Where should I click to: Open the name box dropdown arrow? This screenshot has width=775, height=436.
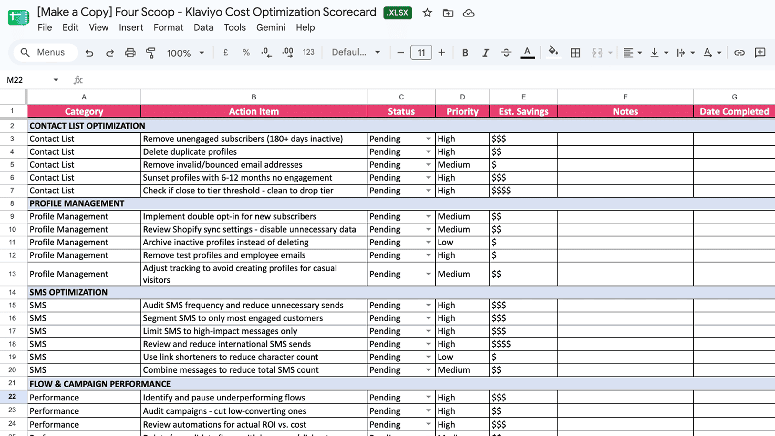(56, 80)
